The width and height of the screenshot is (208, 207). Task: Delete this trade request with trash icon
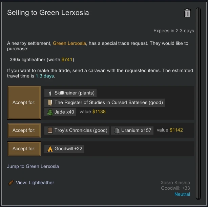tap(187, 13)
